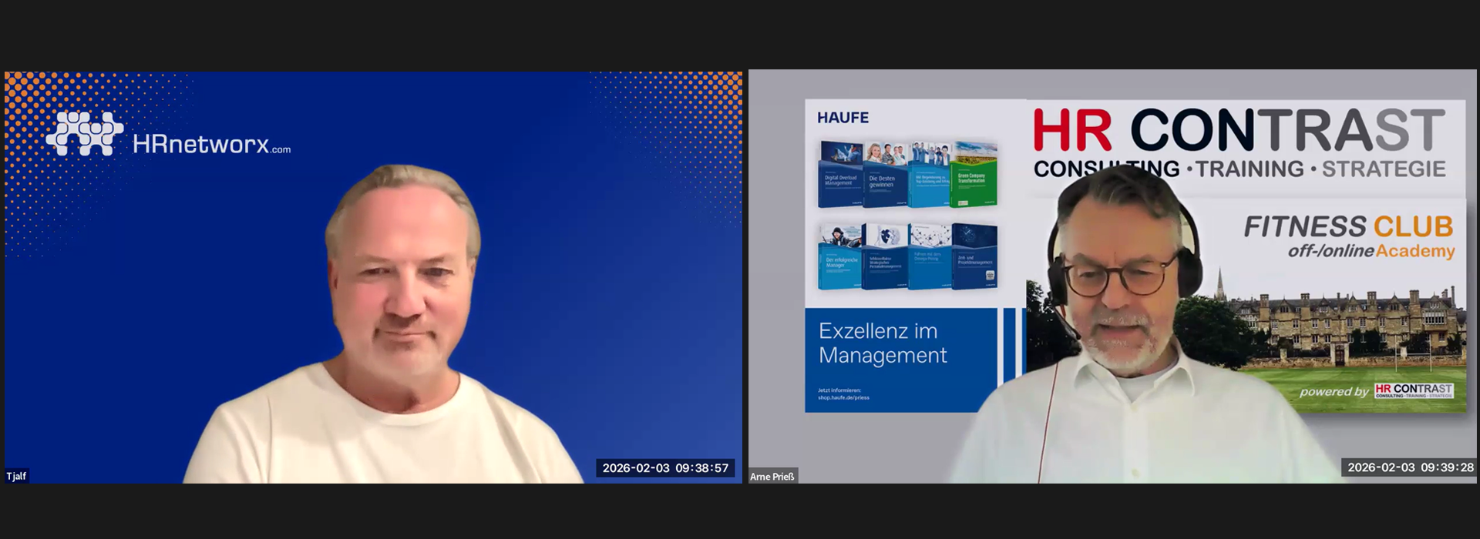Click the 'HAUFE' heading
Screen dimensions: 1480x539
(x=843, y=118)
